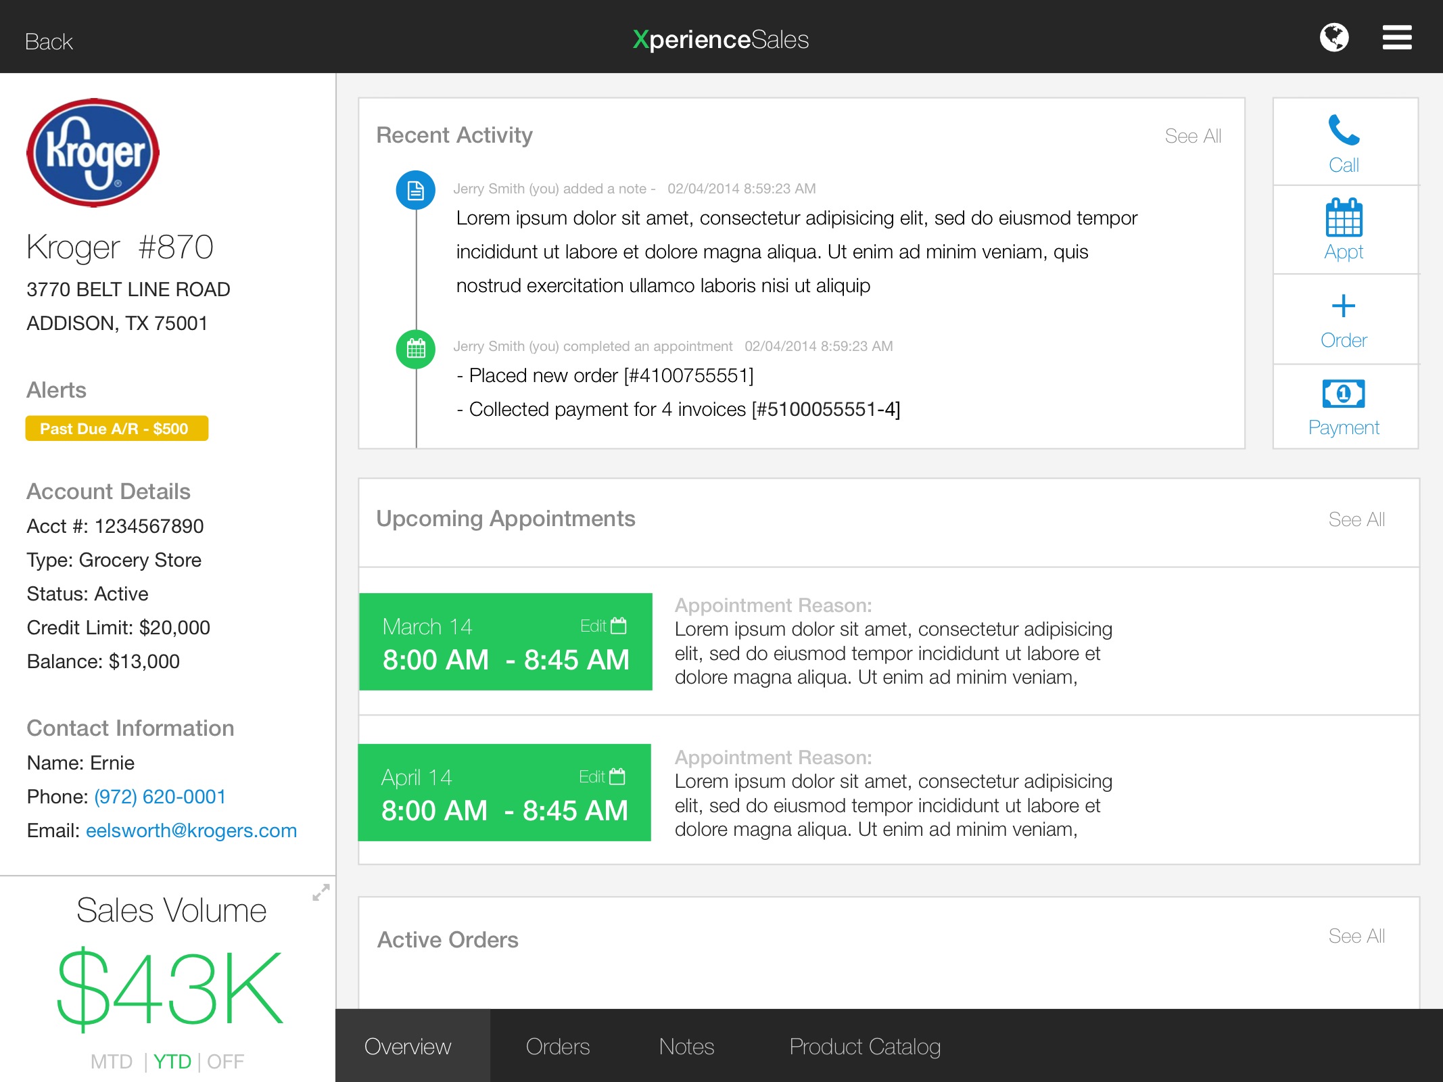Screen dimensions: 1443x1082
Task: See All recent activity
Action: click(1193, 136)
